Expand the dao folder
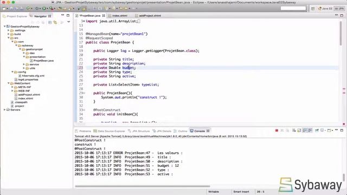Image resolution: width=347 pixels, height=195 pixels. [24, 53]
